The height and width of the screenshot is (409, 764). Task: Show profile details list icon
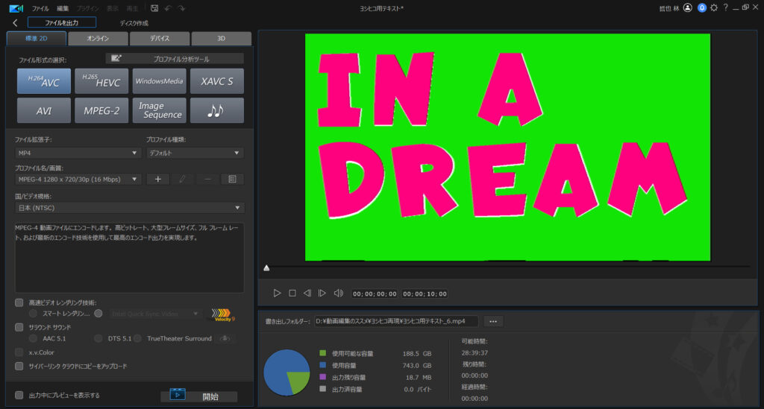[x=233, y=180]
